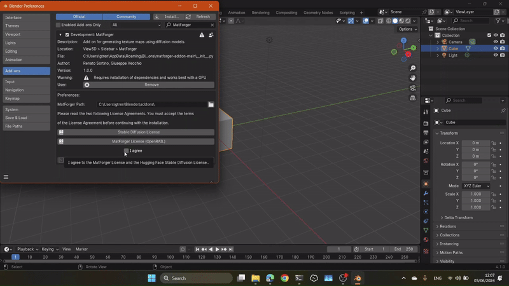Open the Modifiers wrench properties tab
This screenshot has height=286, width=509.
coord(426,193)
